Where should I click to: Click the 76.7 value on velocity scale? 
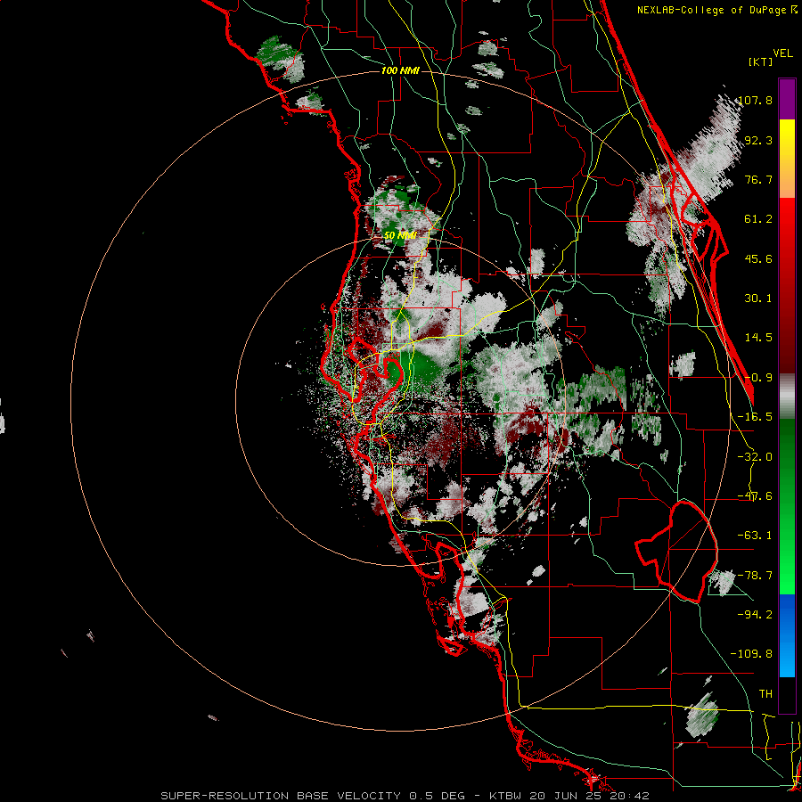pyautogui.click(x=758, y=179)
